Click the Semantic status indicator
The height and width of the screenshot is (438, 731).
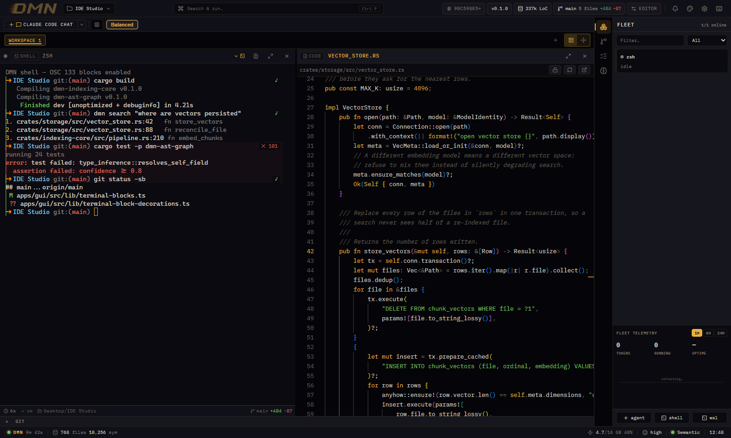pos(685,433)
